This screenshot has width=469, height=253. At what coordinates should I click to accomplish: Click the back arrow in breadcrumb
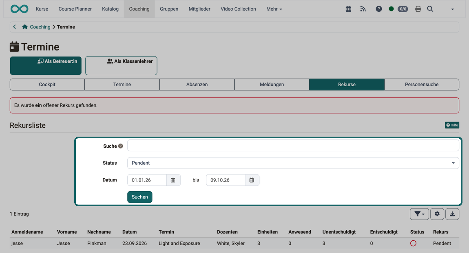click(x=14, y=27)
